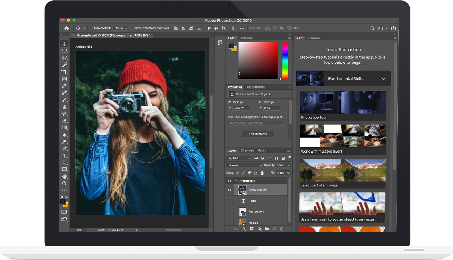The width and height of the screenshot is (453, 260).
Task: Select the Eraser tool
Action: [64, 121]
